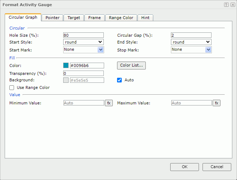Viewport: 237px width, 180px height.
Task: Click the Hole Size input field
Action: click(83, 35)
